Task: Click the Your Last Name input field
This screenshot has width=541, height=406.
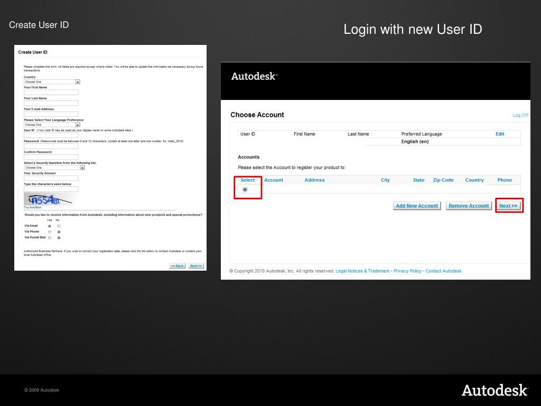Action: [51, 103]
